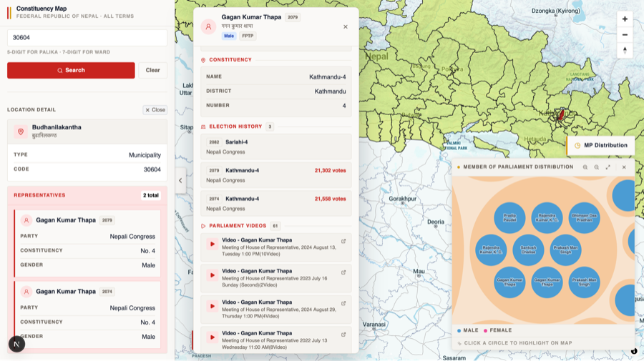Collapse the sidebar with left chevron
This screenshot has width=644, height=361.
tap(180, 180)
